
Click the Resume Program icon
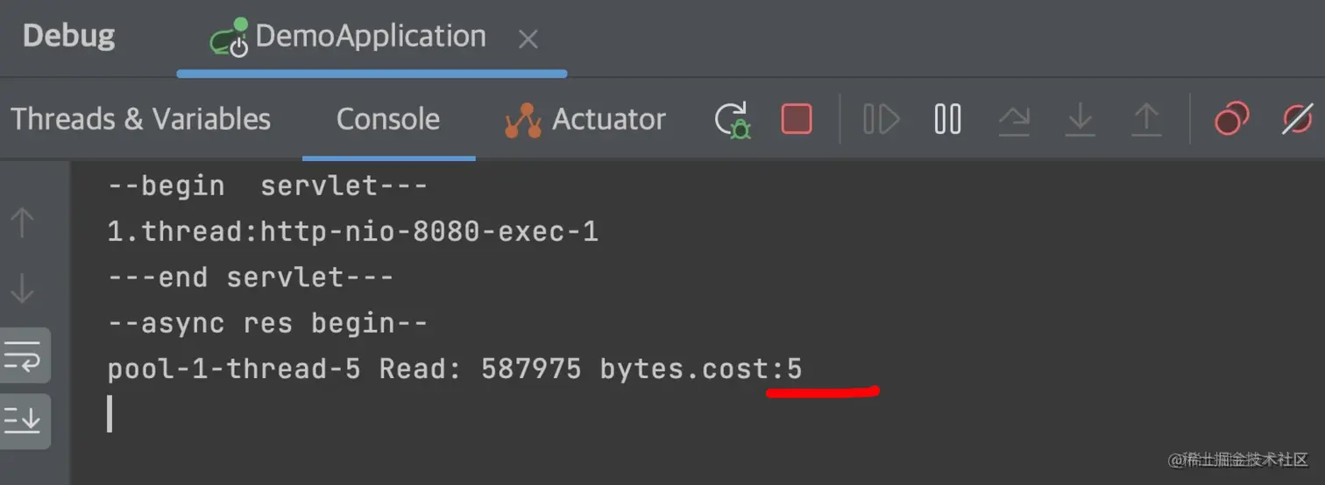tap(881, 119)
